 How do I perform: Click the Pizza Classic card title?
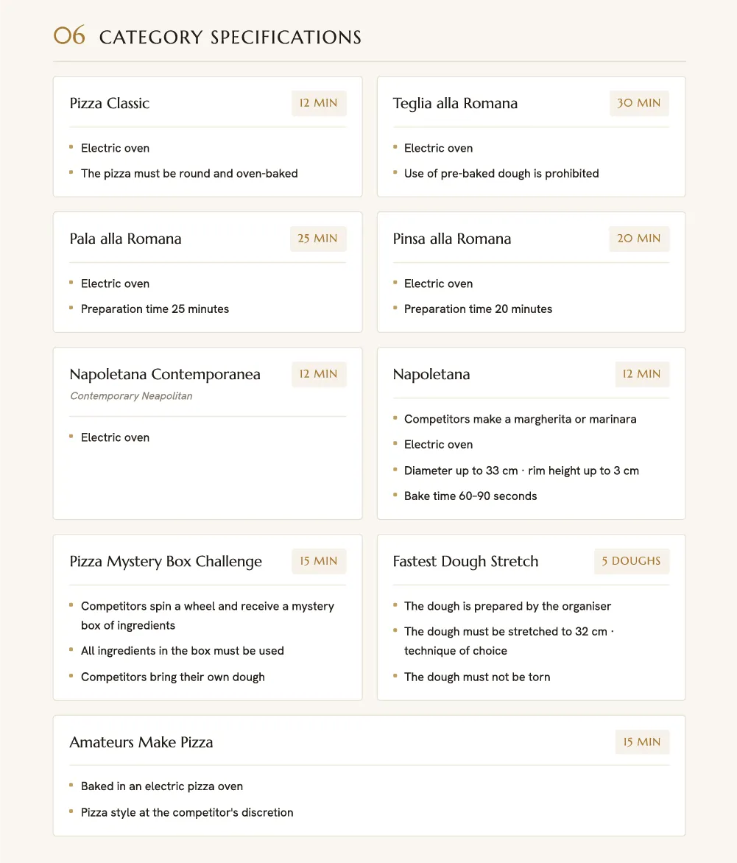pos(110,104)
